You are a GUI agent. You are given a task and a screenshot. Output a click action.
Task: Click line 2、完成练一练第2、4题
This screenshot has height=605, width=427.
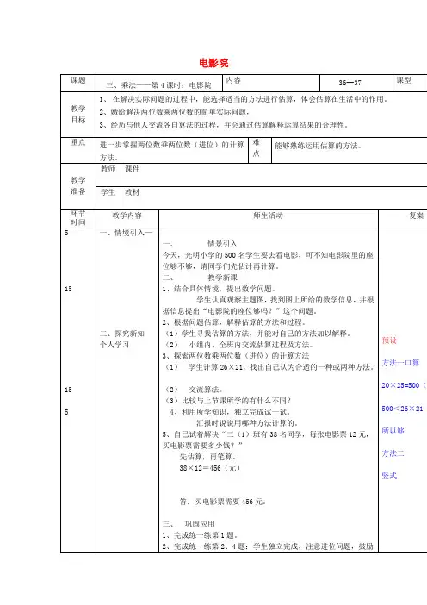pyautogui.click(x=268, y=546)
